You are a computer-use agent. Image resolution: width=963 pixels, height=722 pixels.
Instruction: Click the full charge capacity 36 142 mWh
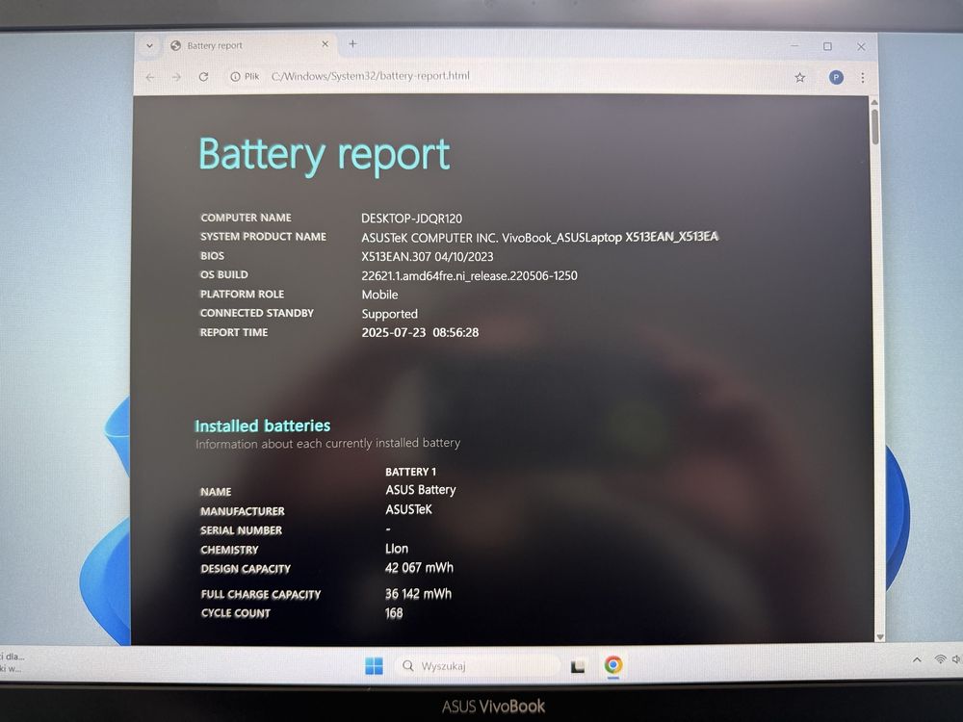pyautogui.click(x=418, y=594)
